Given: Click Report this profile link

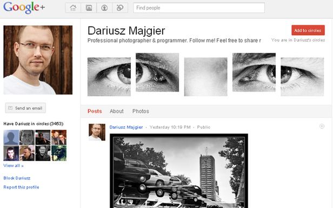Looking at the screenshot, I should [21, 187].
